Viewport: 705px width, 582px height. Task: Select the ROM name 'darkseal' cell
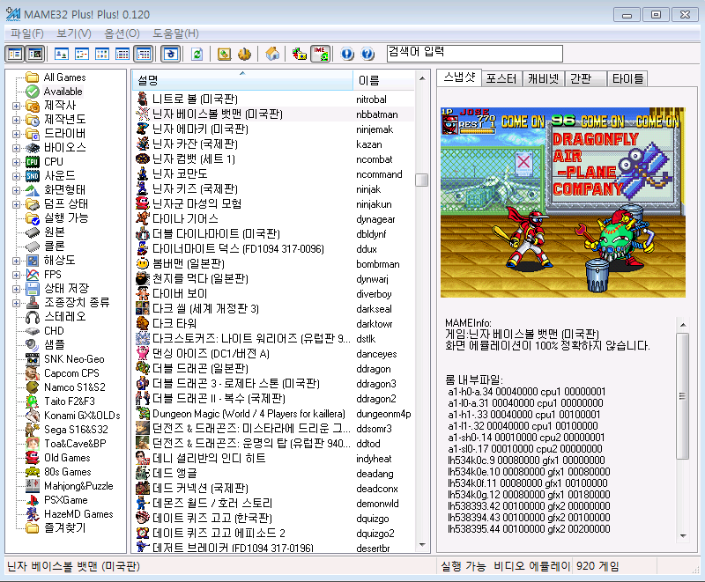pyautogui.click(x=374, y=309)
